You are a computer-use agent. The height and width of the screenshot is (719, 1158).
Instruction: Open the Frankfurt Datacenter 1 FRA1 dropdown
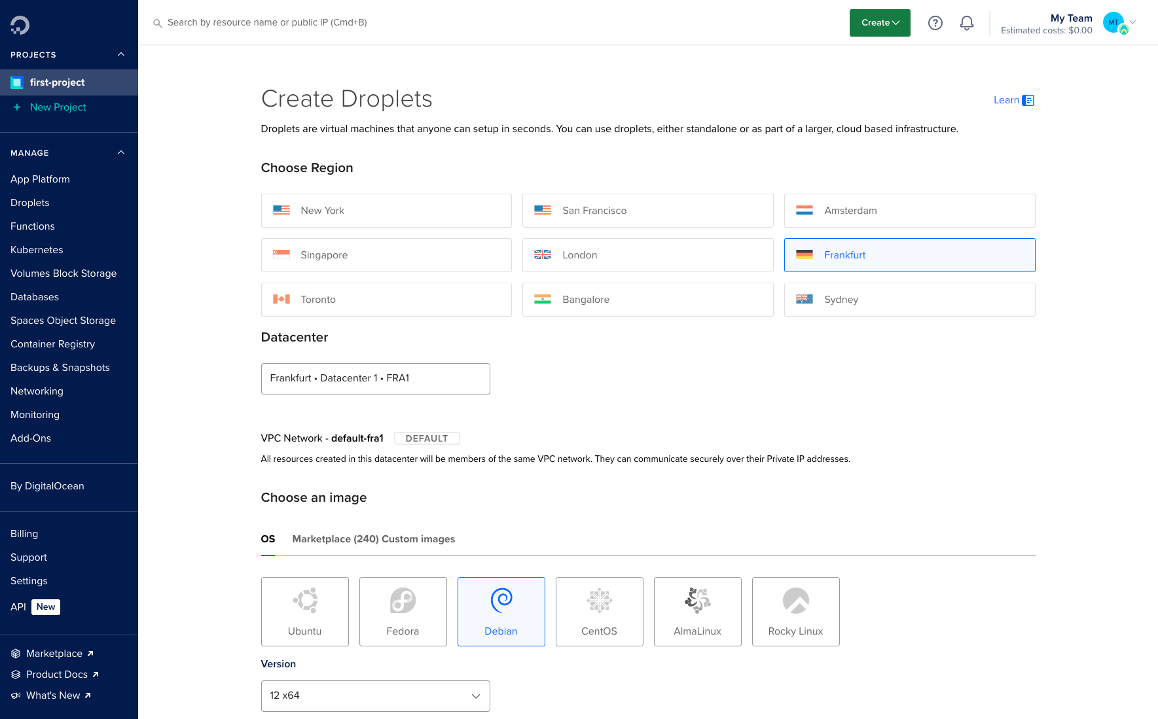point(376,379)
